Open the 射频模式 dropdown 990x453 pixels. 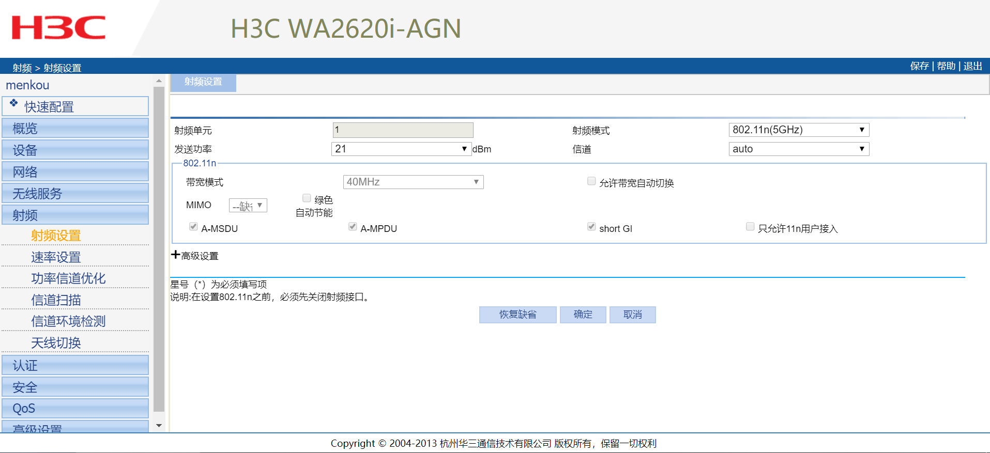[x=799, y=130]
